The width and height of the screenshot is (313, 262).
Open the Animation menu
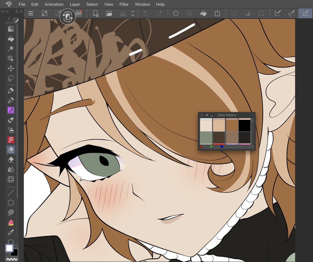pos(54,4)
